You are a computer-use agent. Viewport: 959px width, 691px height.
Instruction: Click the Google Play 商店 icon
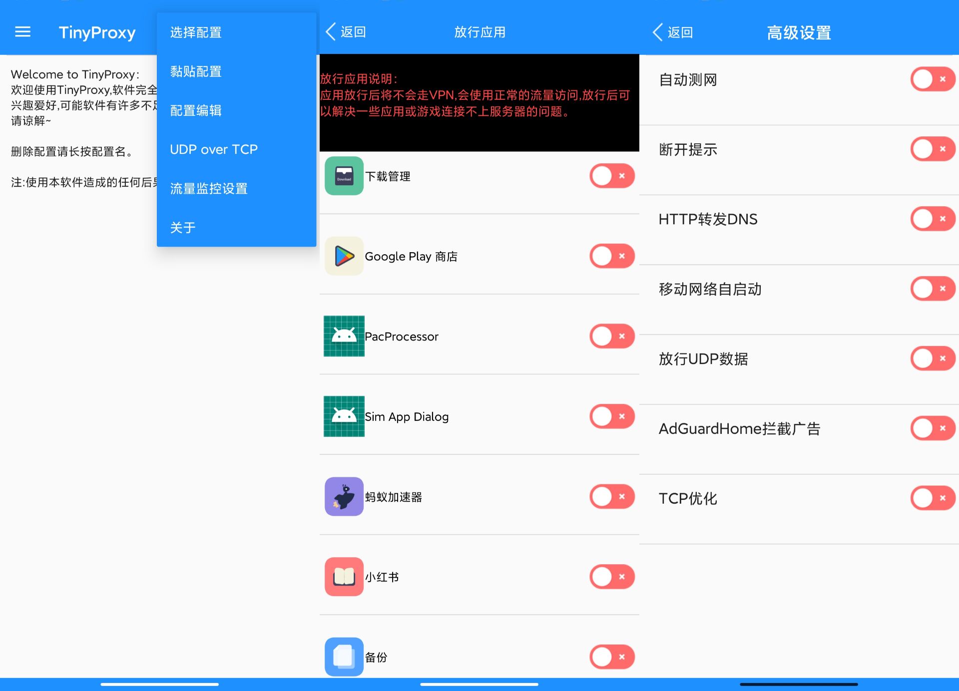[x=344, y=256]
